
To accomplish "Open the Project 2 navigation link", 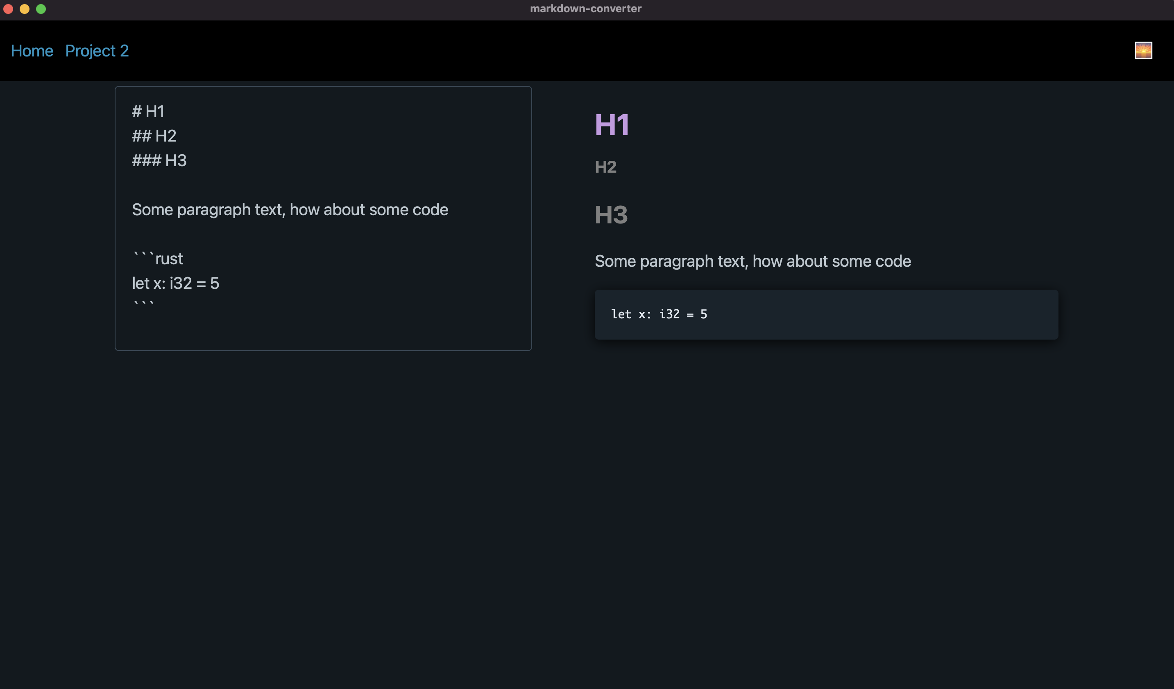I will [97, 51].
